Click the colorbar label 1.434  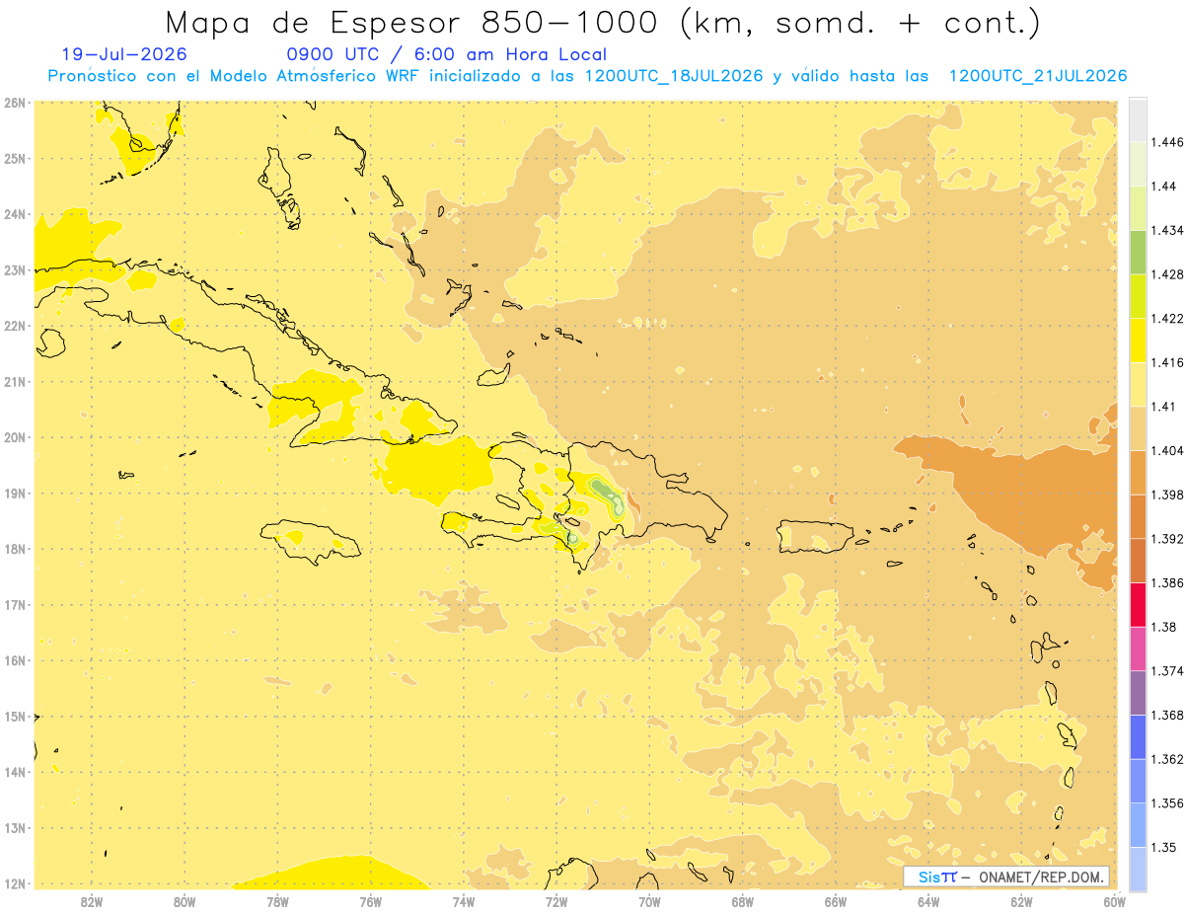1168,230
